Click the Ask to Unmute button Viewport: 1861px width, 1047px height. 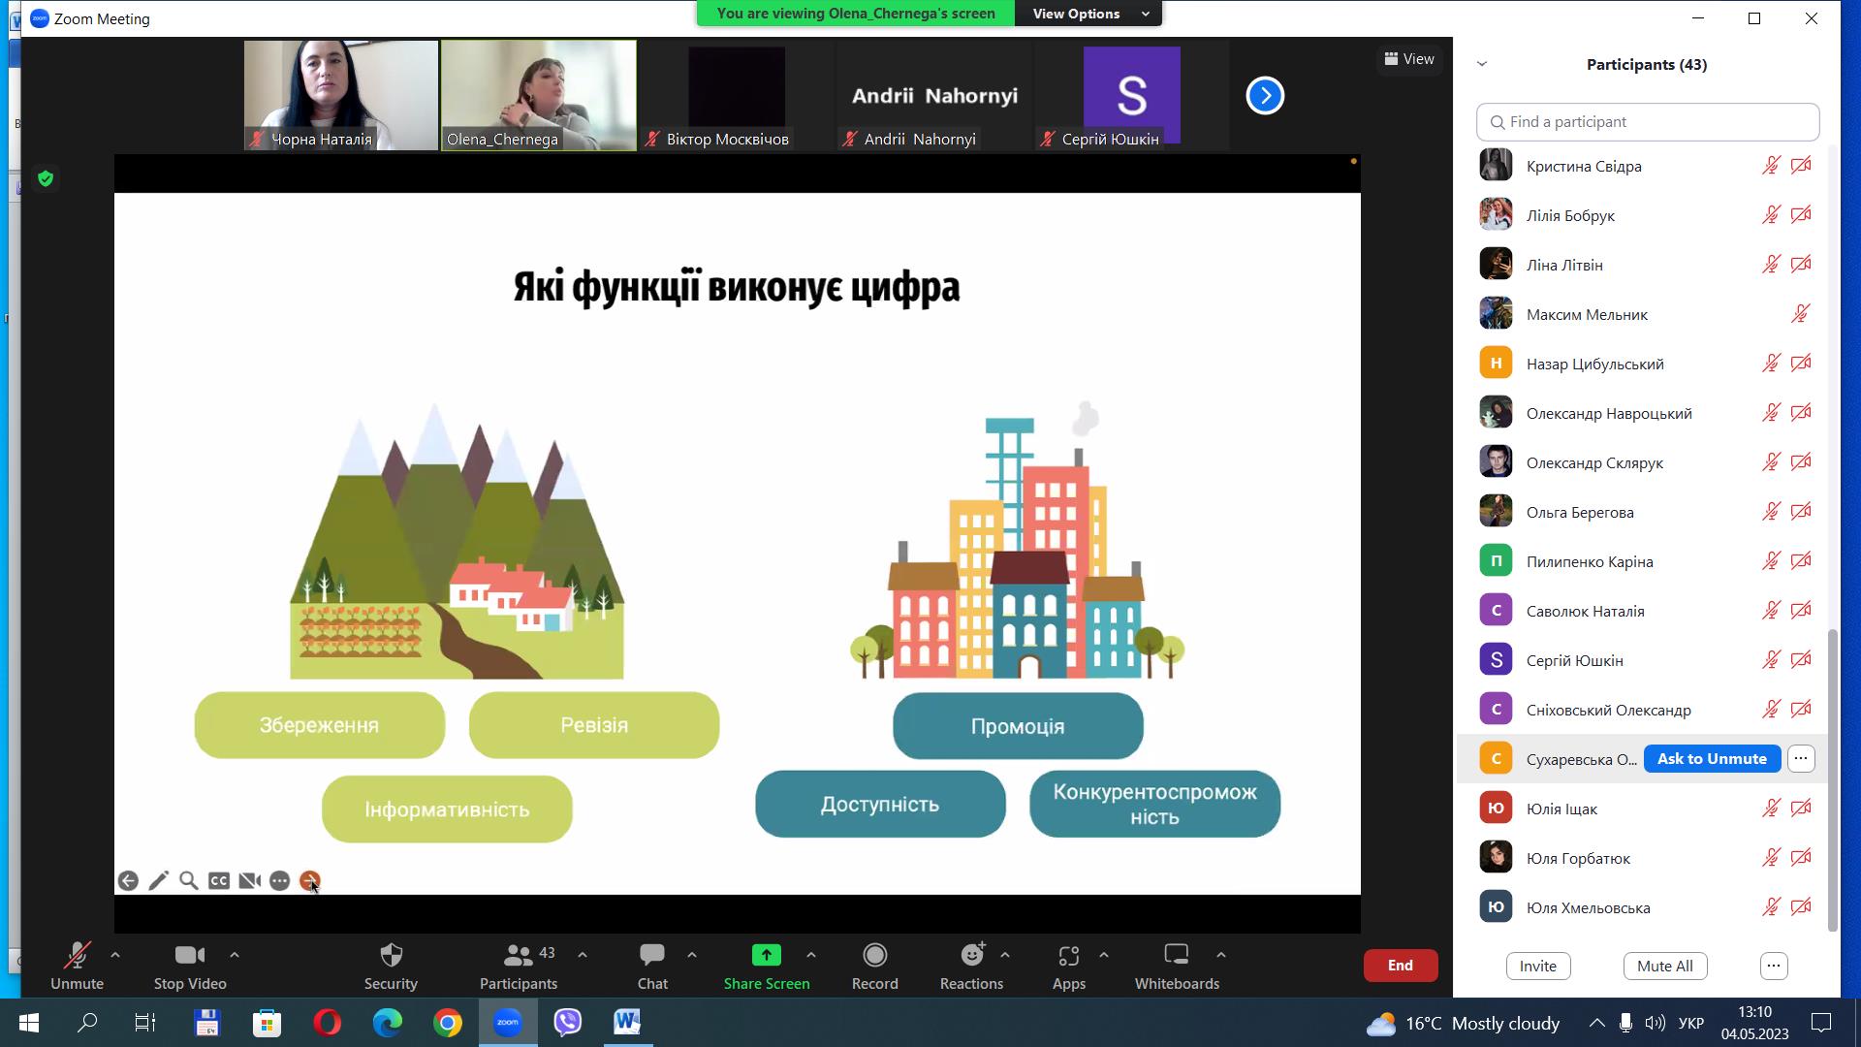pyautogui.click(x=1711, y=759)
